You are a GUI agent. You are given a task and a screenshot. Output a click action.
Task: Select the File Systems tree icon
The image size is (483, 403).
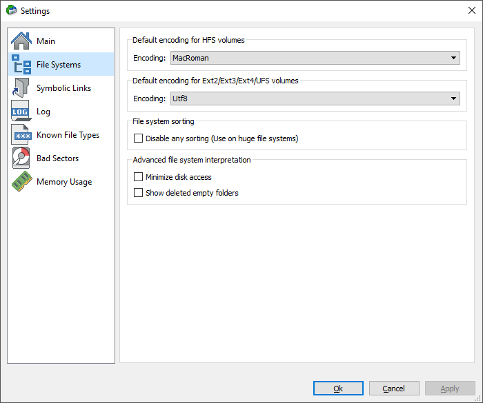(x=21, y=64)
